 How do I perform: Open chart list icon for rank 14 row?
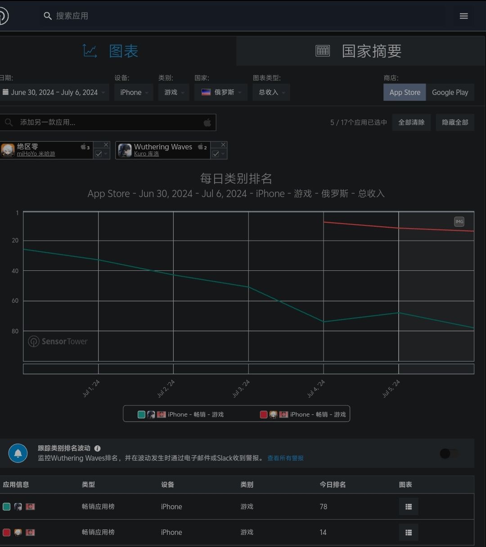(x=409, y=532)
